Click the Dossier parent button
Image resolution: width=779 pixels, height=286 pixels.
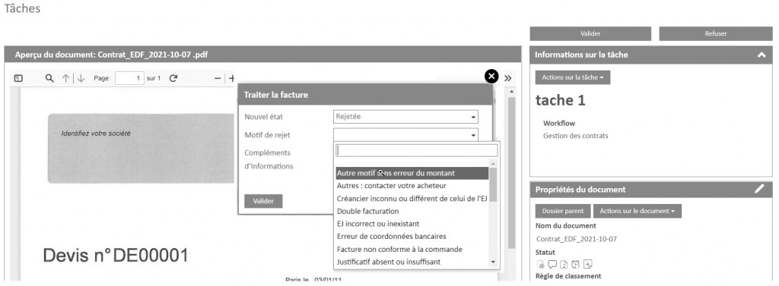pyautogui.click(x=563, y=211)
